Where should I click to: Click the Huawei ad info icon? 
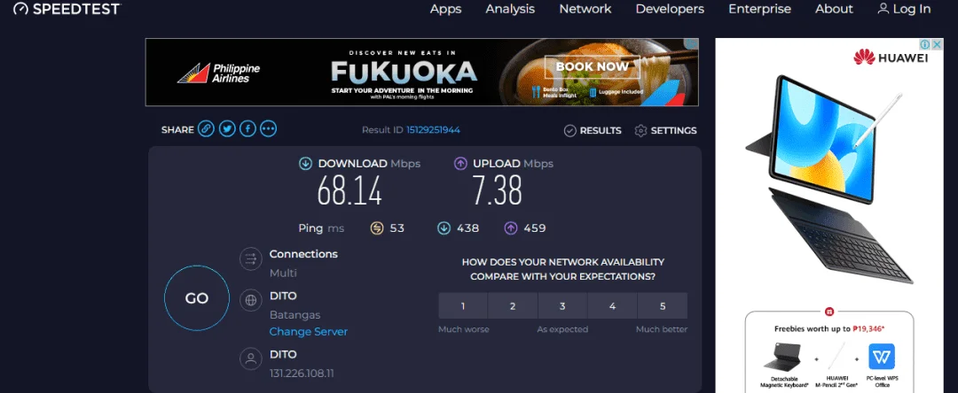pyautogui.click(x=925, y=44)
